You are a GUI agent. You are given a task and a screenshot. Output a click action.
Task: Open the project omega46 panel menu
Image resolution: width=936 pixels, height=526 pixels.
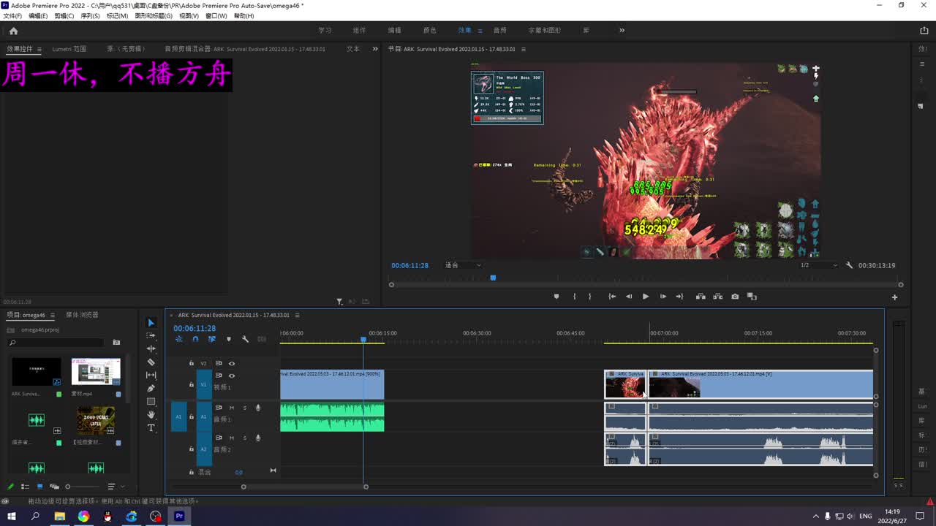point(53,315)
